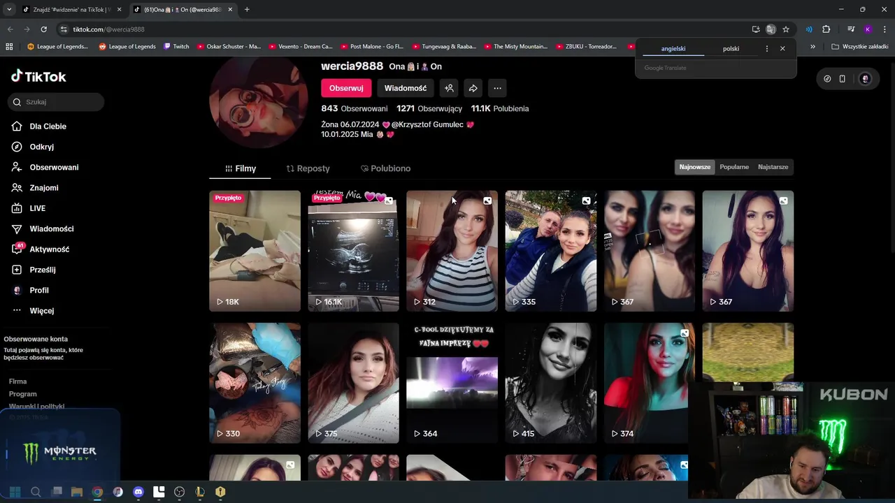Open Discord from taskbar

138,492
